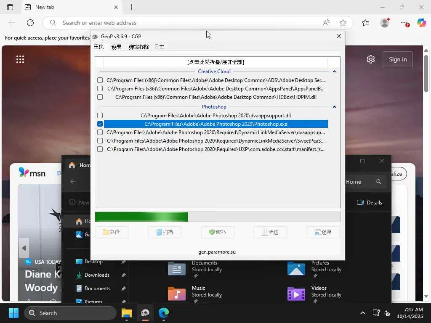Check the AppsPanelB... path checkbox
431x323 pixels.
pos(100,88)
